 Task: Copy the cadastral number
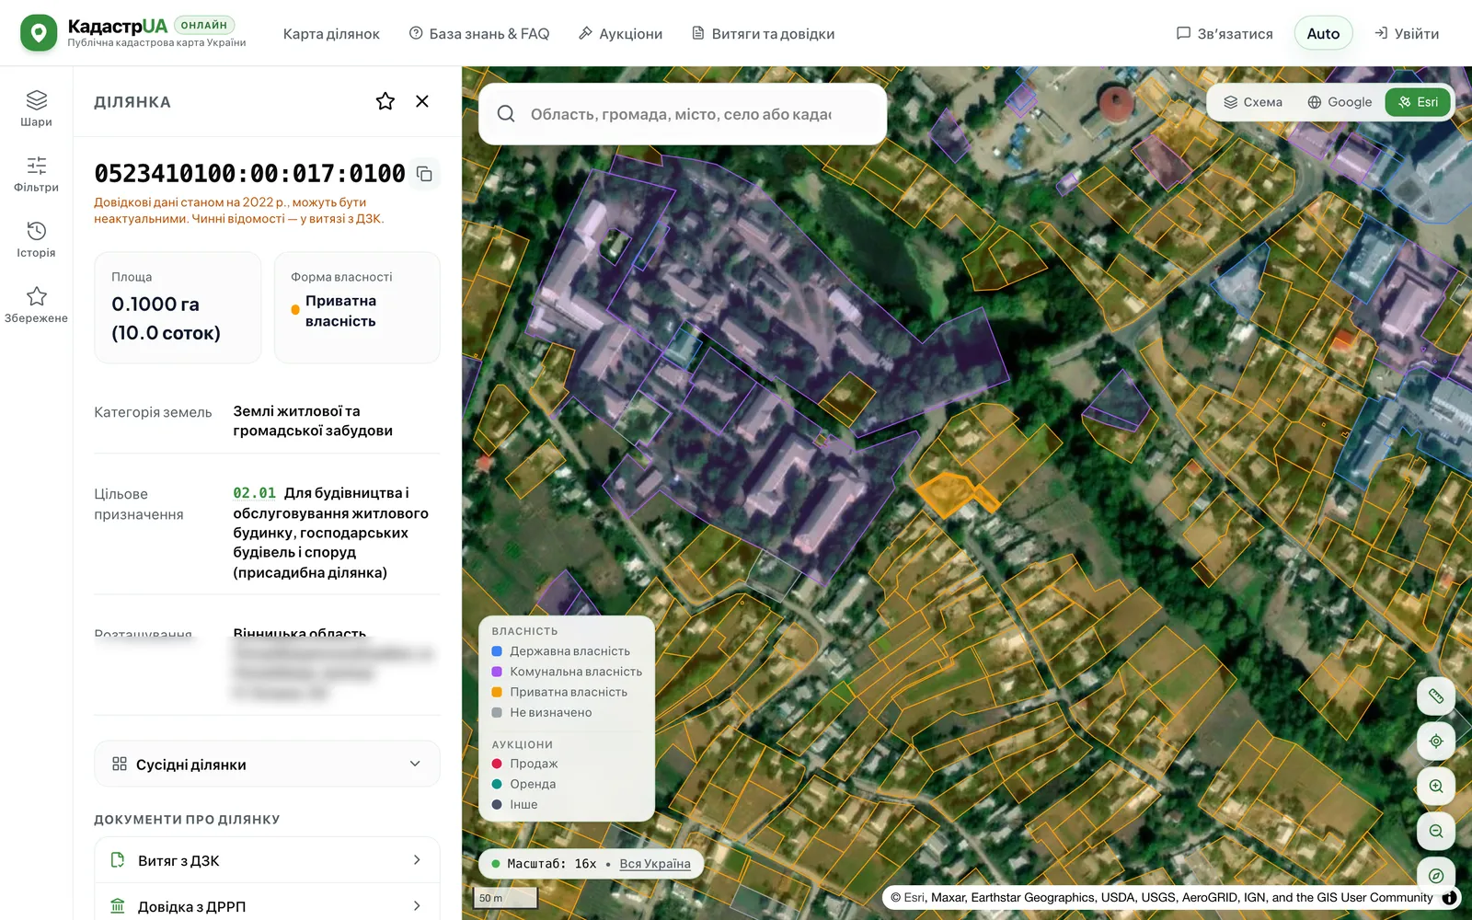tap(424, 174)
